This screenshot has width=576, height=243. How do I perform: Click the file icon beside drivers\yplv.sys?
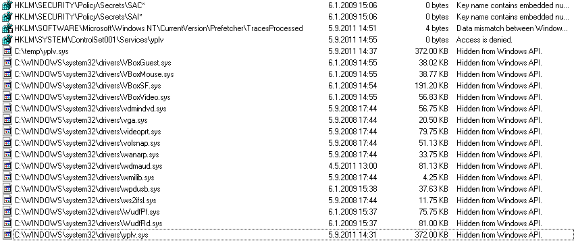click(x=7, y=234)
